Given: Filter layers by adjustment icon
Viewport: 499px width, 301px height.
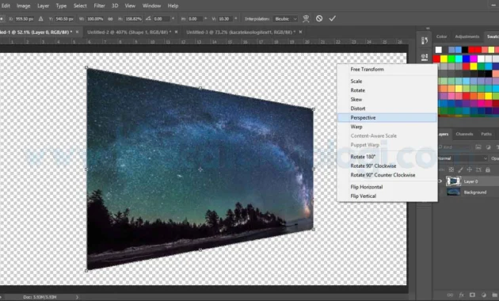Looking at the screenshot, I should [489, 147].
